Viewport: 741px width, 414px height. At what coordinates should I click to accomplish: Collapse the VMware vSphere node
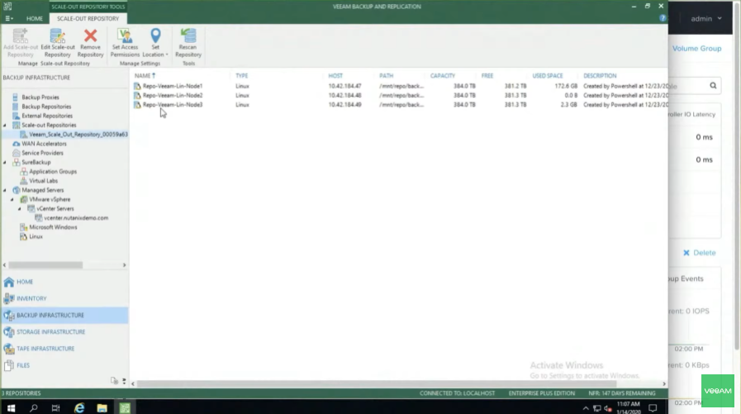(12, 199)
